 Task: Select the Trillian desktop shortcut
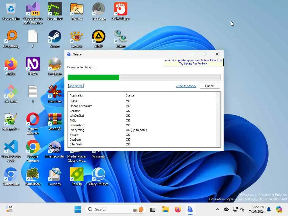pos(120,39)
